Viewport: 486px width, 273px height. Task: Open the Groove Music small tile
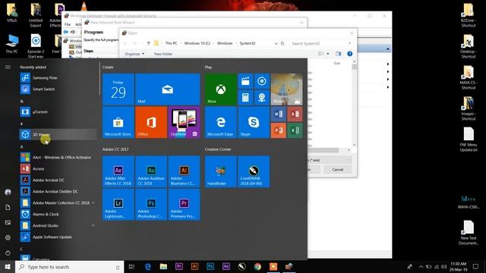tap(262, 81)
